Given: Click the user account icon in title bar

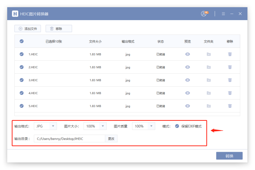Looking at the screenshot, I should pos(205,14).
